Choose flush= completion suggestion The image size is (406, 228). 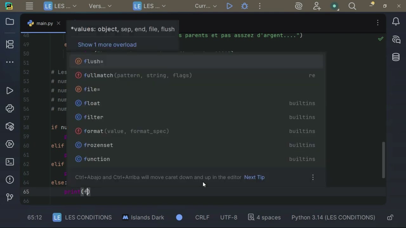tap(196, 61)
